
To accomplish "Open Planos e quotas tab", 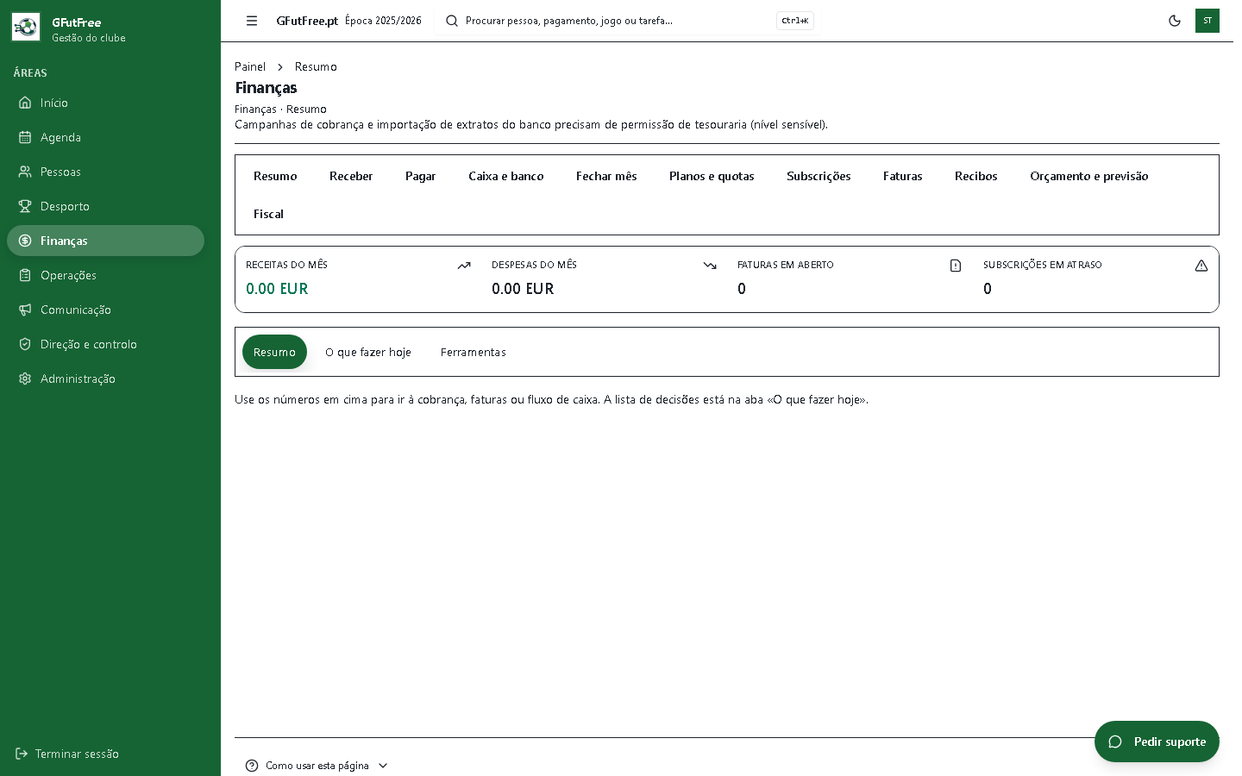I will [x=712, y=176].
